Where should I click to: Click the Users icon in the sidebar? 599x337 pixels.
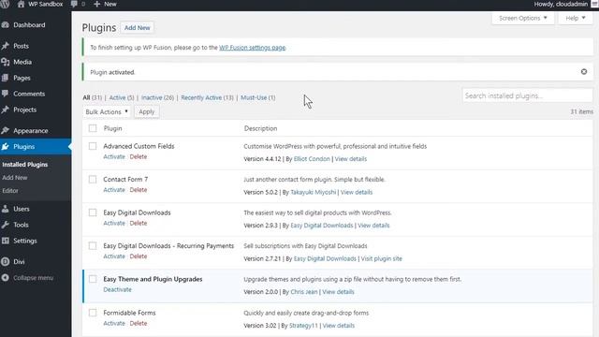pos(5,209)
